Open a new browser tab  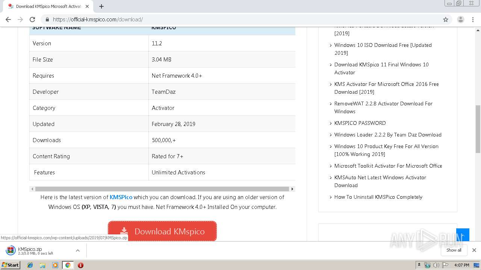101,6
